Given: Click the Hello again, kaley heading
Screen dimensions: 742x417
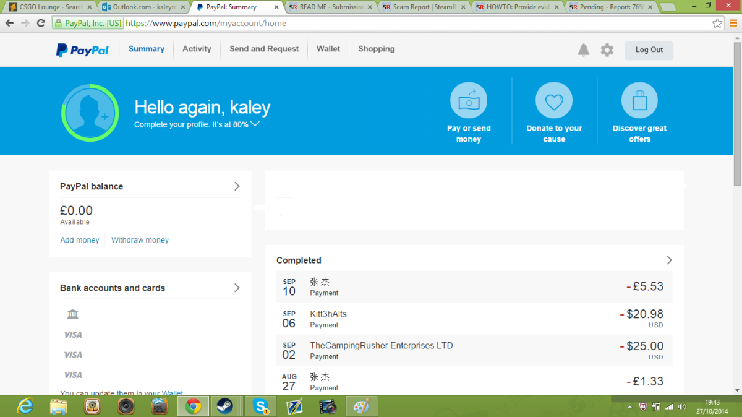Looking at the screenshot, I should [x=202, y=108].
